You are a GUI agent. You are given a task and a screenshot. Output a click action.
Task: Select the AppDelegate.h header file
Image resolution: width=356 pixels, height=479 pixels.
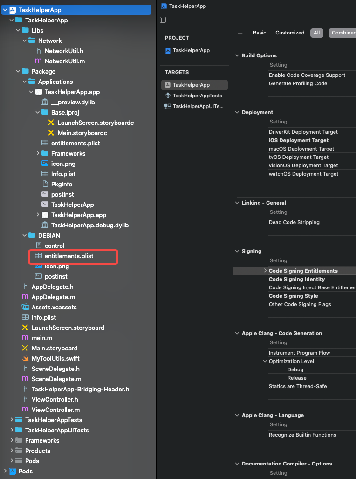coord(50,286)
